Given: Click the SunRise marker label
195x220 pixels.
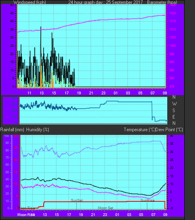Looking at the screenshot, I should (147, 200).
